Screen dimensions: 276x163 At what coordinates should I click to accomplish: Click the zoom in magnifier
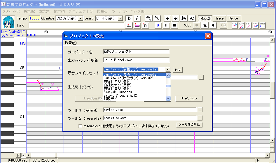click(149, 18)
